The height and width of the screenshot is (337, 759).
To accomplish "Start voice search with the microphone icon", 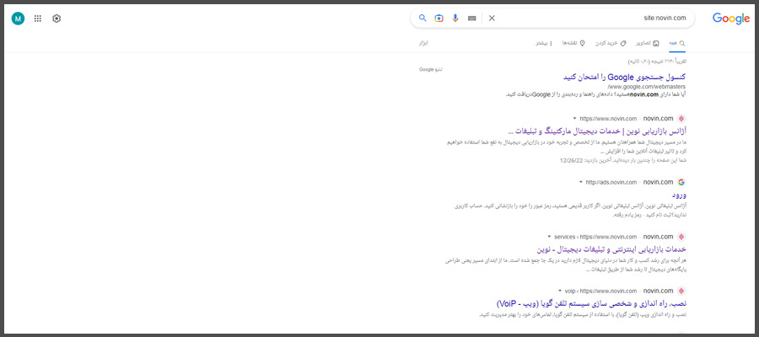I will (x=455, y=18).
